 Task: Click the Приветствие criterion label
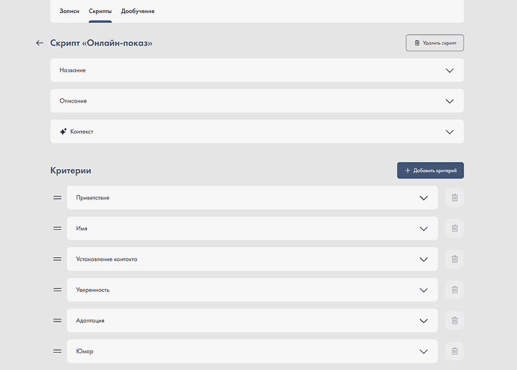[93, 198]
